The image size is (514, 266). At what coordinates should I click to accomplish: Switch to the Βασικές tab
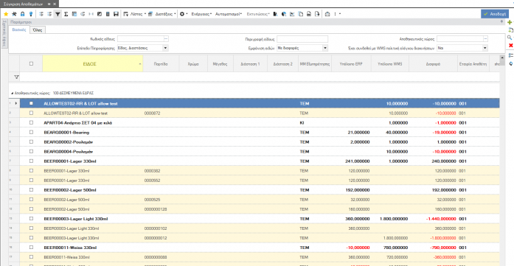tap(19, 29)
